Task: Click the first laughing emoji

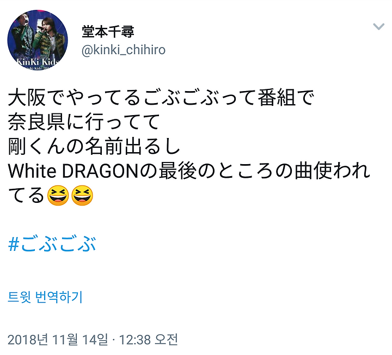Action: pos(58,196)
